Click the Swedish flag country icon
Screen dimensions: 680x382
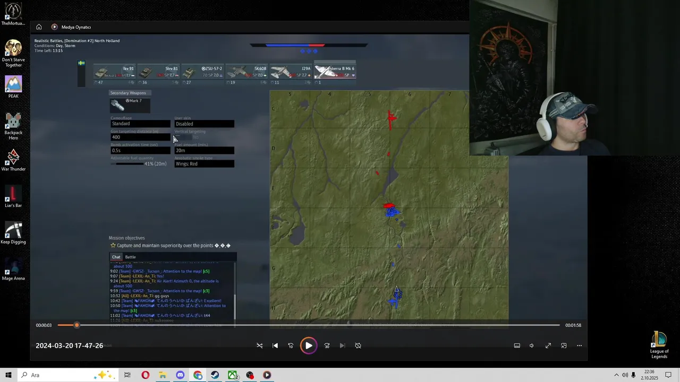point(81,63)
